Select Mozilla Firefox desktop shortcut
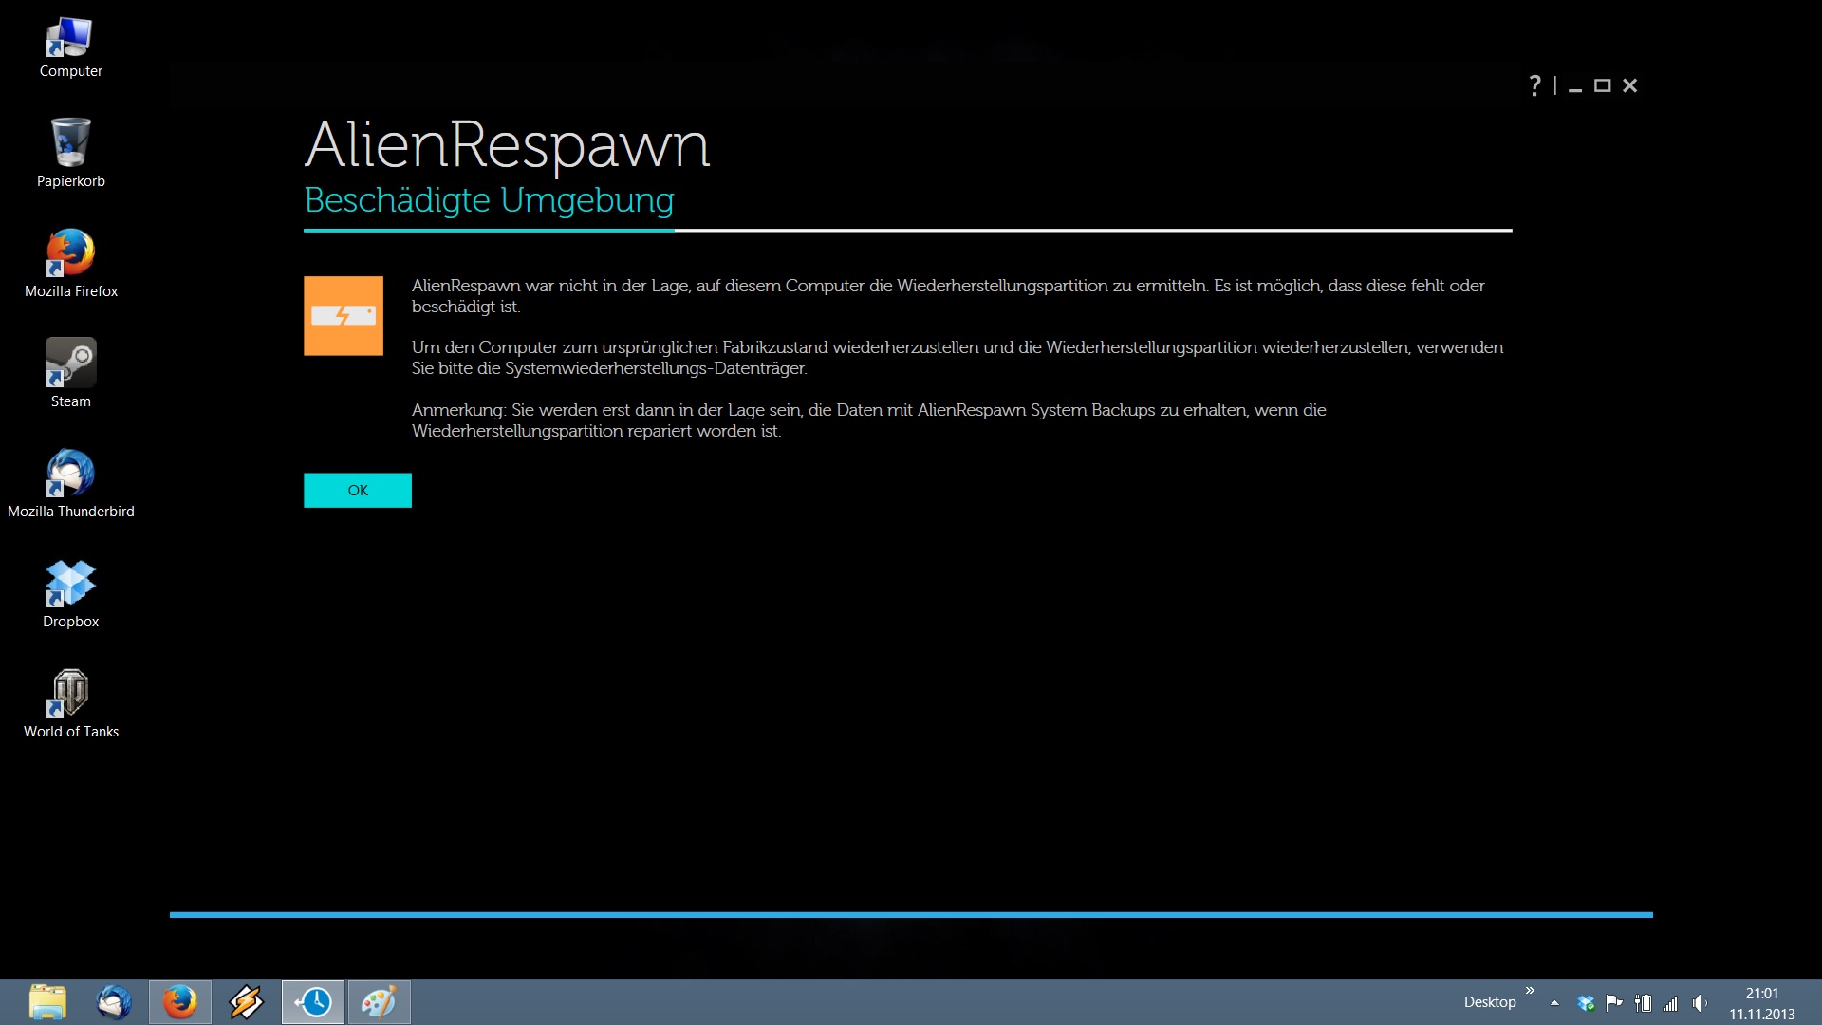Screen dimensions: 1822x1025 tap(71, 263)
